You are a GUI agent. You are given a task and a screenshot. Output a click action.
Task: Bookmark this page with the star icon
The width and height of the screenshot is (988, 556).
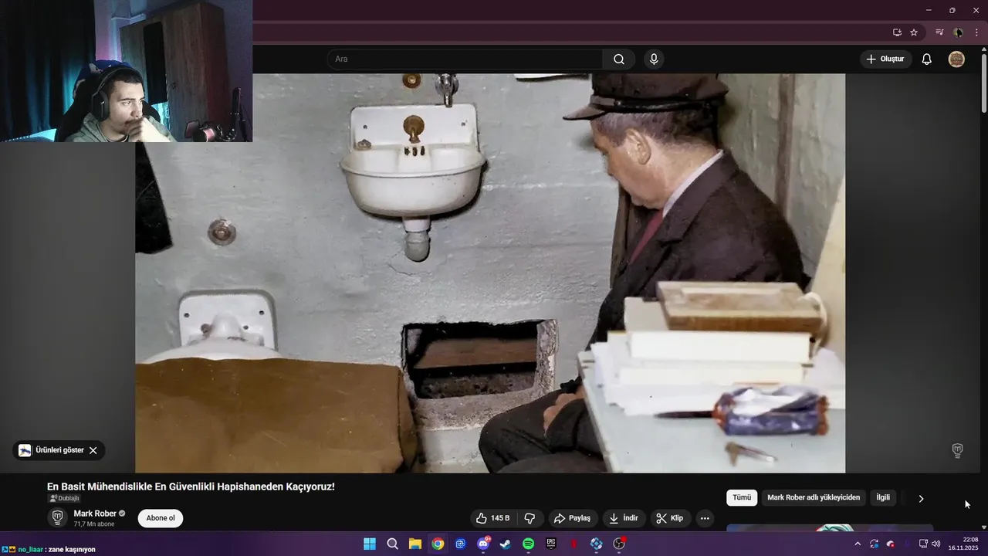(x=914, y=32)
